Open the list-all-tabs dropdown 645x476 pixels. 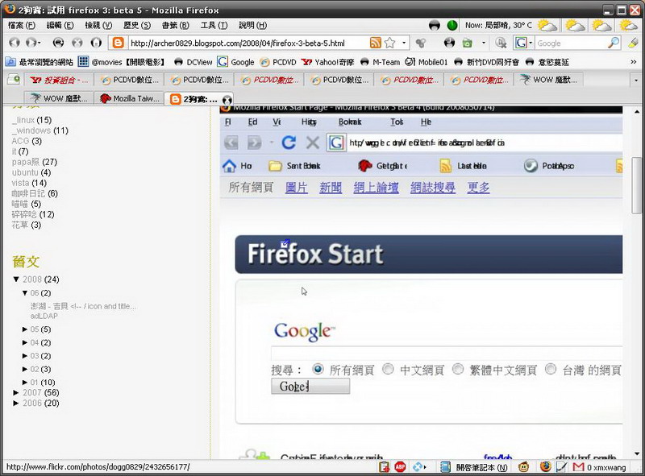pyautogui.click(x=636, y=80)
